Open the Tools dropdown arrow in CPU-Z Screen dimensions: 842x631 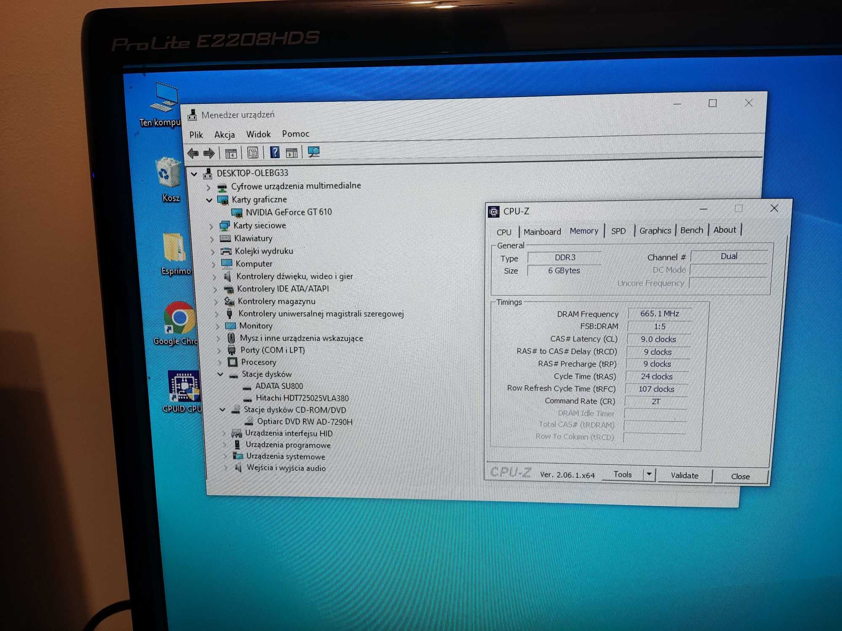pyautogui.click(x=649, y=474)
